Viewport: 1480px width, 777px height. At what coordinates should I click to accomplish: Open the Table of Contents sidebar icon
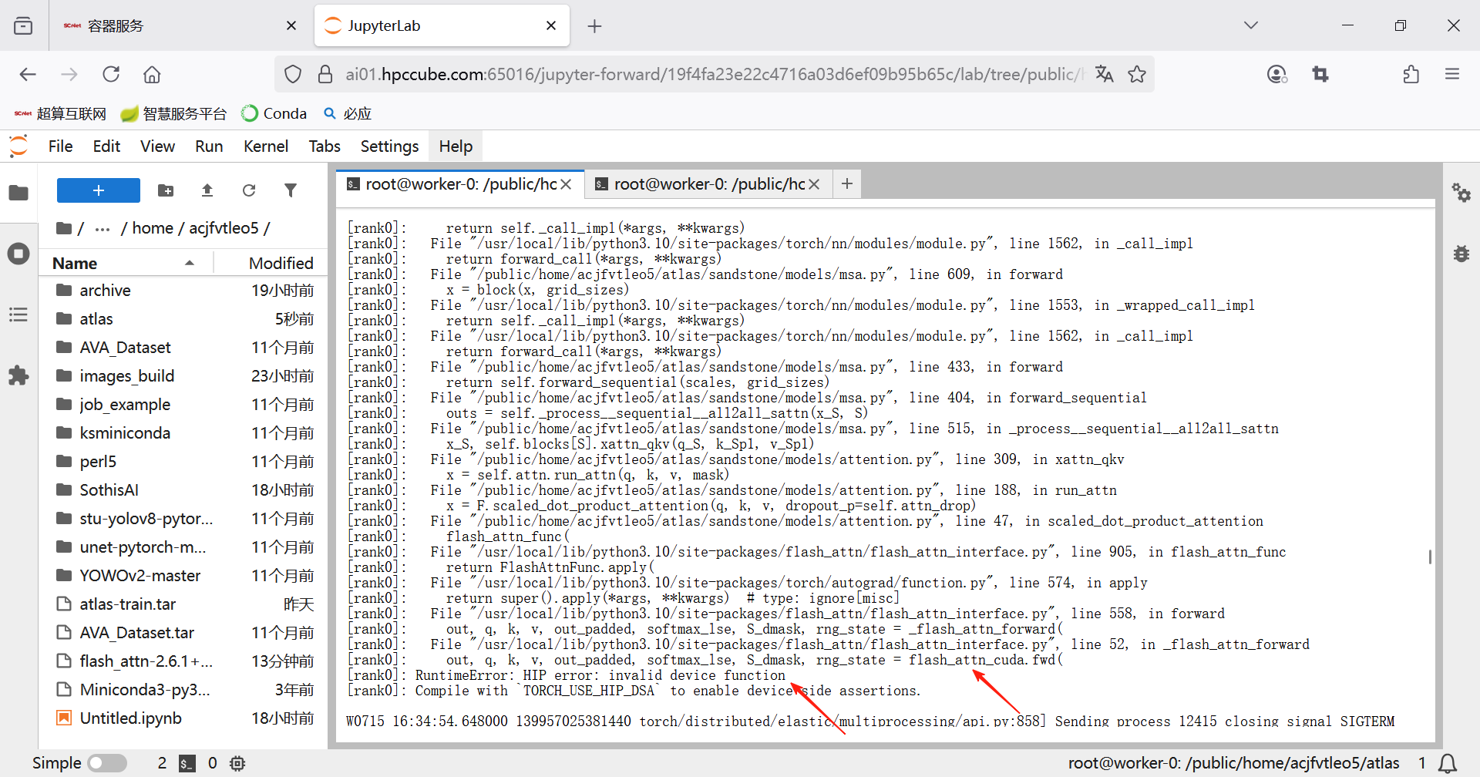(x=18, y=314)
